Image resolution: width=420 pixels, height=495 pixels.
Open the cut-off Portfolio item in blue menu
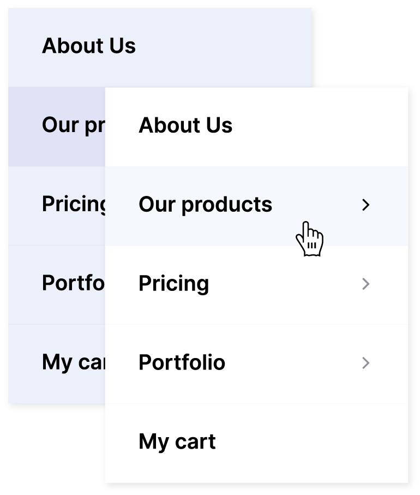point(73,284)
